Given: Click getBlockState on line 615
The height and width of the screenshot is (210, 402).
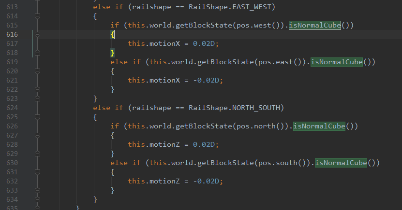Looking at the screenshot, I should pos(204,25).
